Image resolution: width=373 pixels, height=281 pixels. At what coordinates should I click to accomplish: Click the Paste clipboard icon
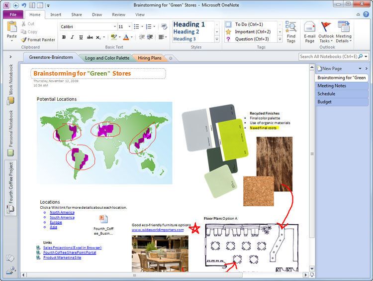[x=11, y=27]
